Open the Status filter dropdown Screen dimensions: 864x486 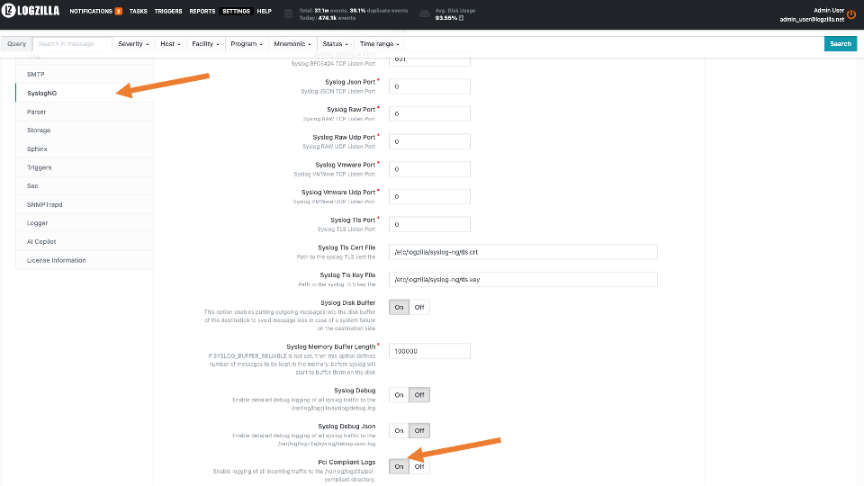pyautogui.click(x=335, y=44)
